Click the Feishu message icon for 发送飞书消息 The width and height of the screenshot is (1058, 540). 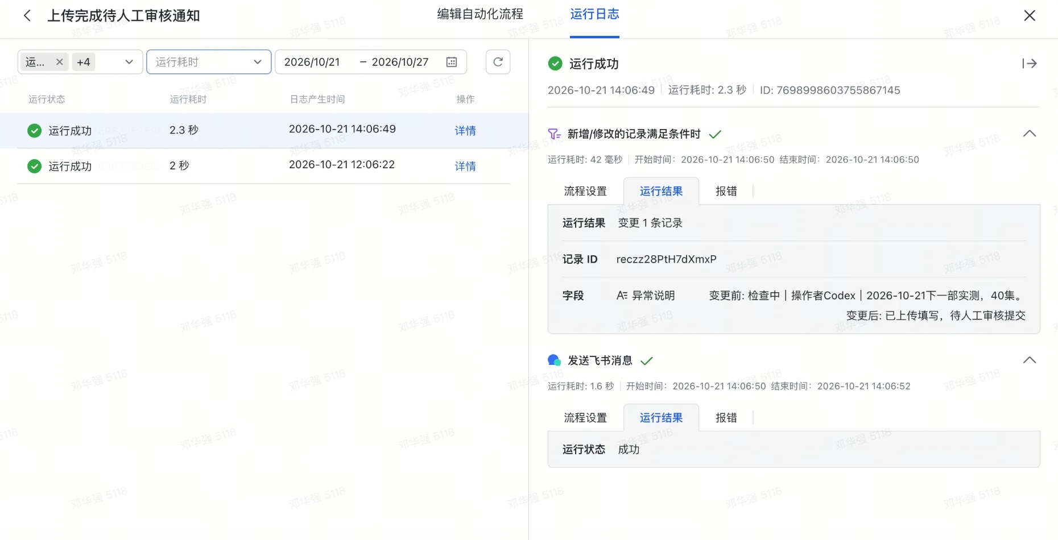(554, 360)
